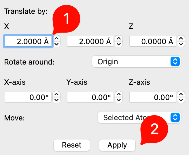Open the Rotate around Origin dropdown
189x155 pixels.
tap(136, 61)
